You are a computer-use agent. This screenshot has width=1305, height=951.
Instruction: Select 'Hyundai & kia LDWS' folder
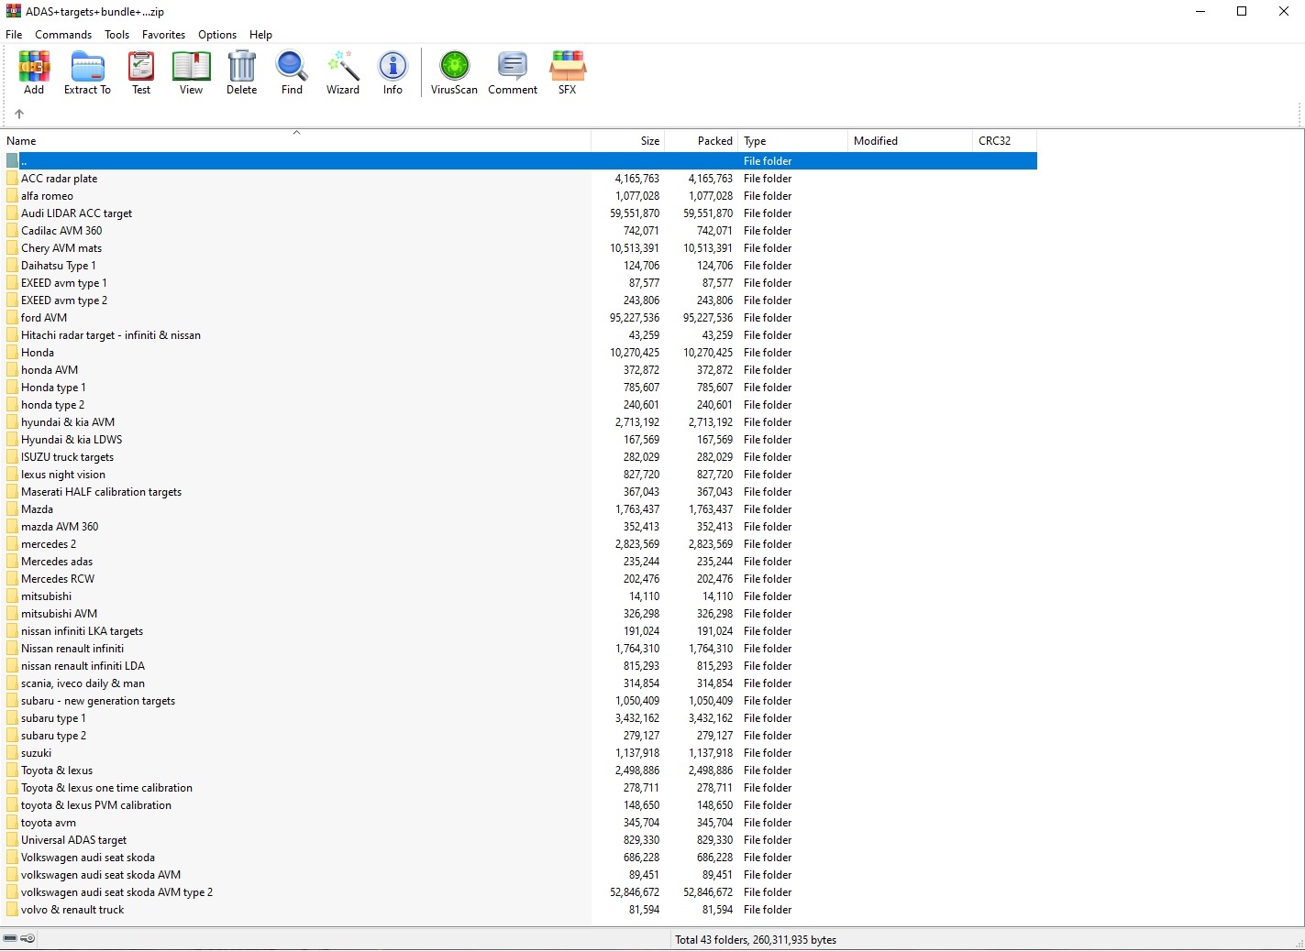72,440
